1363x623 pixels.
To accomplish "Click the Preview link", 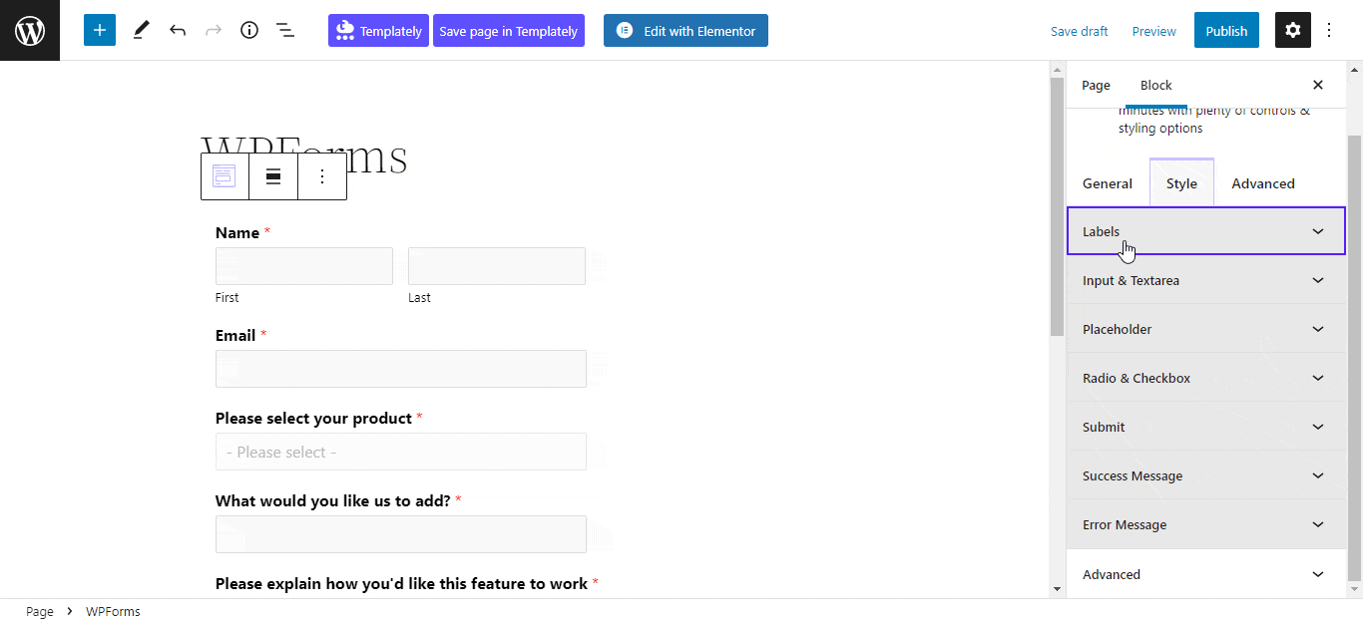I will 1154,31.
